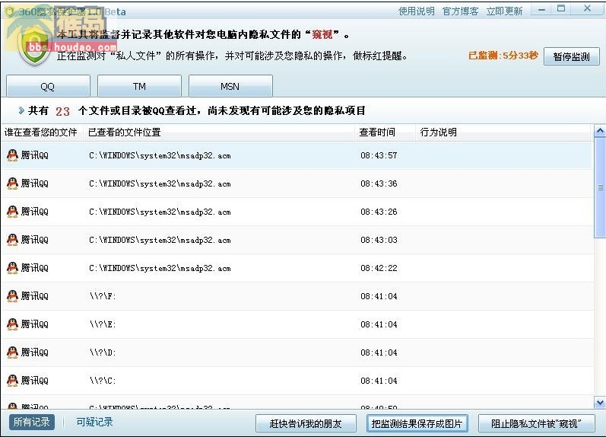The height and width of the screenshot is (437, 606).
Task: Sort by 查看时间 column header
Action: pos(385,132)
